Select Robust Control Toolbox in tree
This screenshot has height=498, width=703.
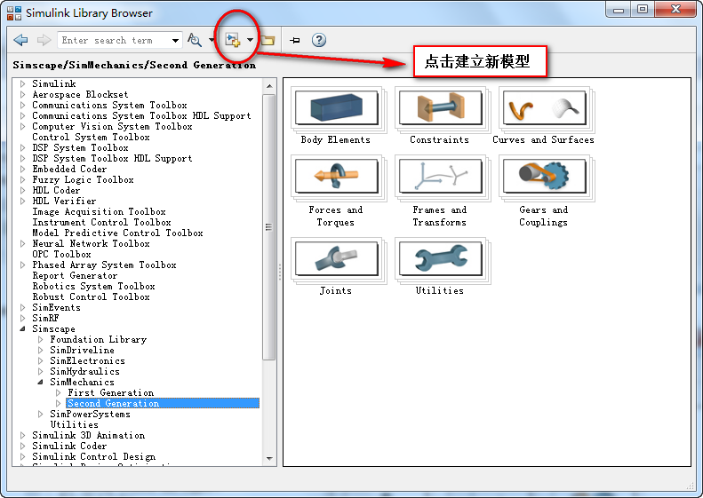coord(91,296)
